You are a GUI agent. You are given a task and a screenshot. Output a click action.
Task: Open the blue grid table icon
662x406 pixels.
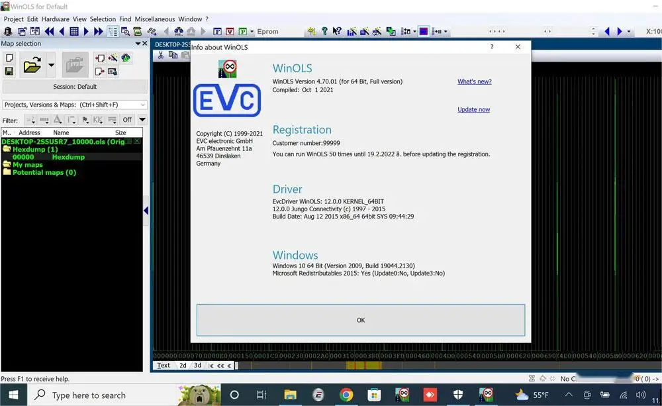coord(74,31)
